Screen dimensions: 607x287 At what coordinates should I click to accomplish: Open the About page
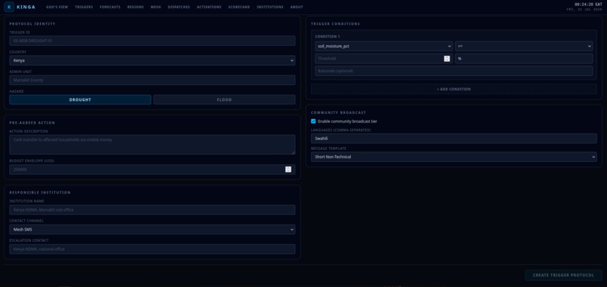tap(297, 7)
